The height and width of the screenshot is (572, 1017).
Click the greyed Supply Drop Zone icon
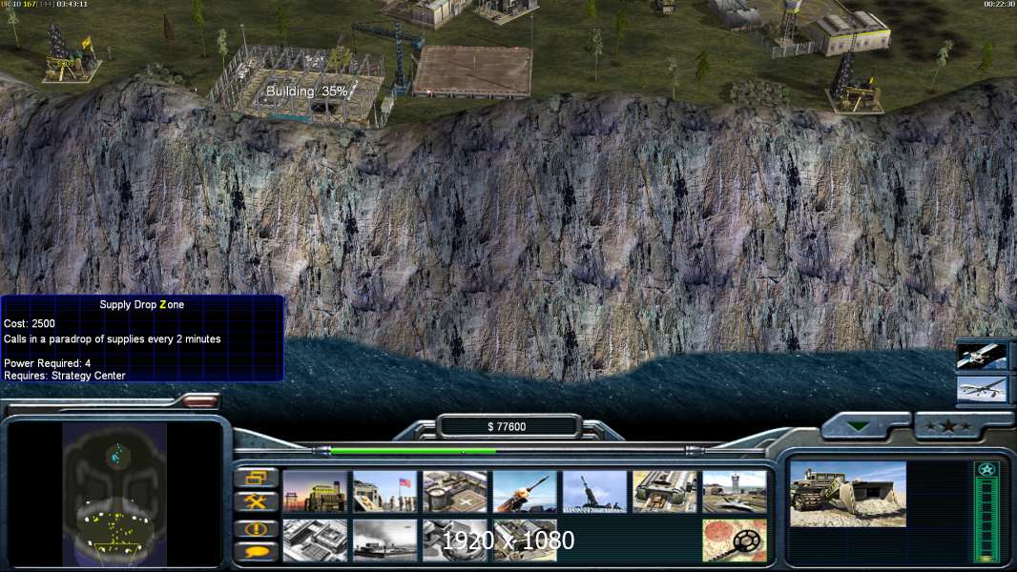tap(384, 541)
